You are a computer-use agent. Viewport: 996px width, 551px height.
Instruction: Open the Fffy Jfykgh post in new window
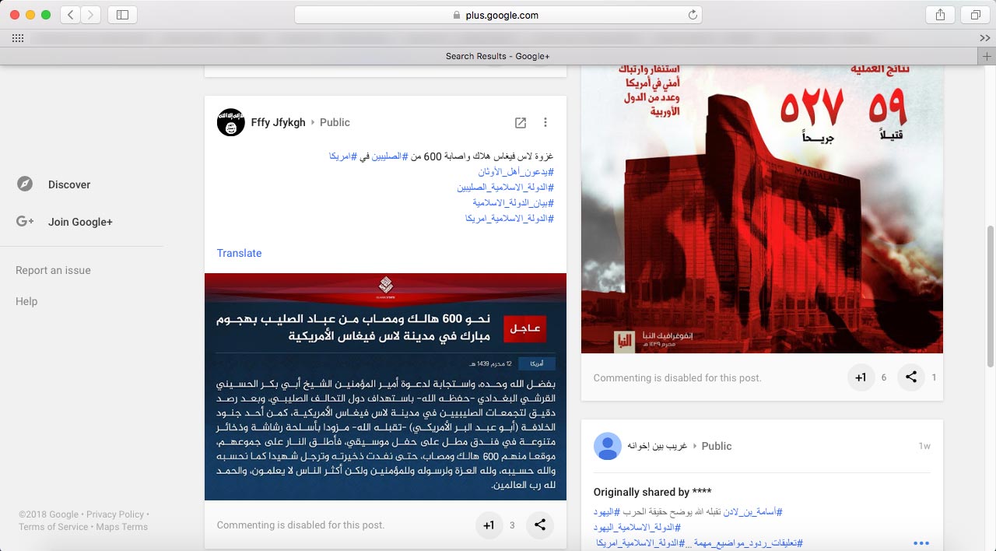(521, 123)
